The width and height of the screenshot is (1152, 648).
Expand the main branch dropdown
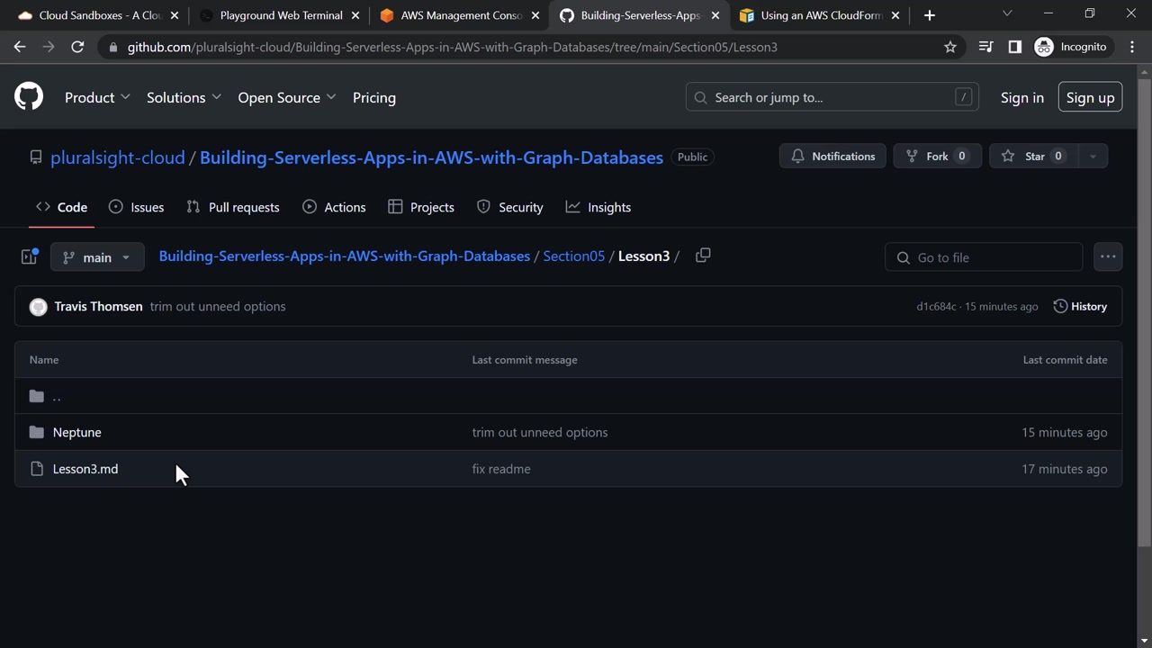tap(97, 257)
